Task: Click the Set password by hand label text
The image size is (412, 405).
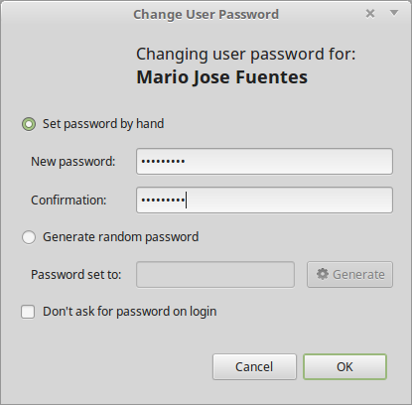Action: (103, 124)
